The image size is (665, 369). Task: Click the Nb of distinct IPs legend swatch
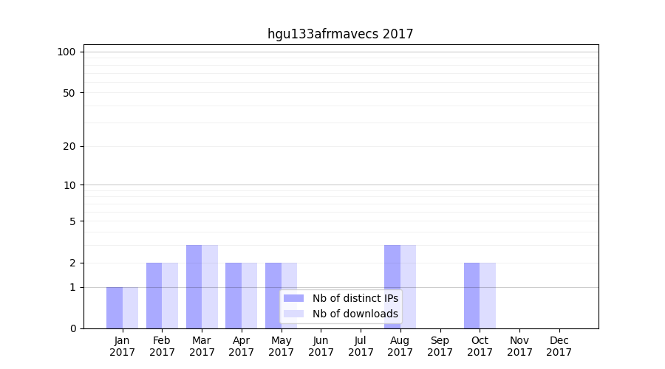(293, 298)
